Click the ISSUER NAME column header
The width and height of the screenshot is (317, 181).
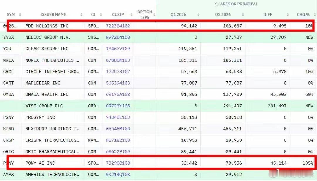(53, 15)
